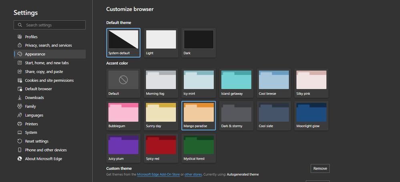
Task: Choose the Island getaway accent color
Action: click(x=236, y=83)
